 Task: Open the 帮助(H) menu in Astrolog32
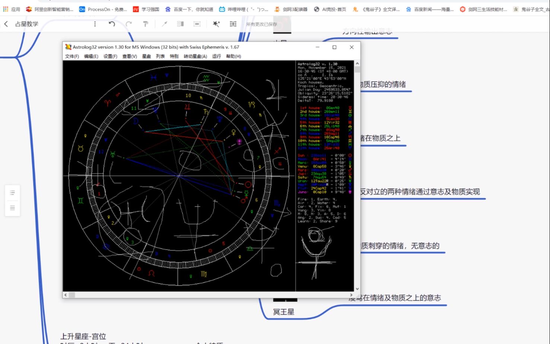tap(233, 56)
